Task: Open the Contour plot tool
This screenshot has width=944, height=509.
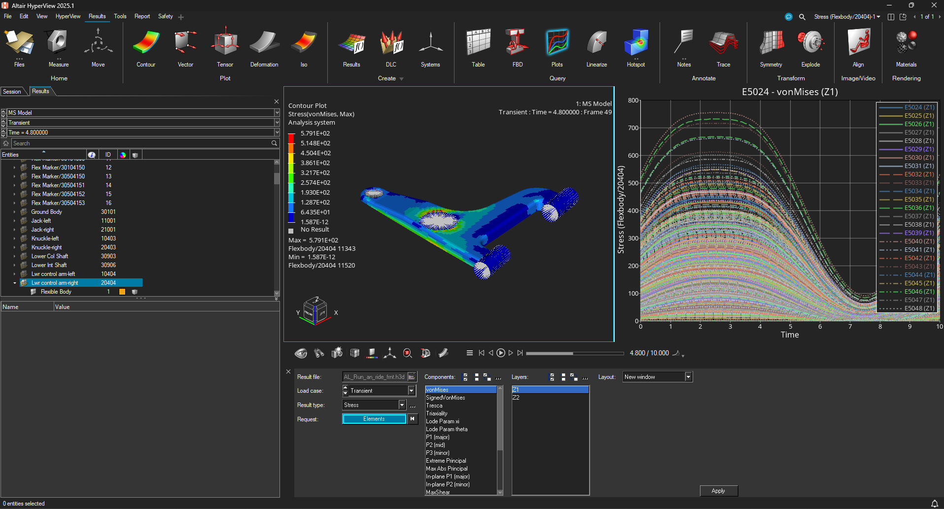Action: pyautogui.click(x=146, y=48)
